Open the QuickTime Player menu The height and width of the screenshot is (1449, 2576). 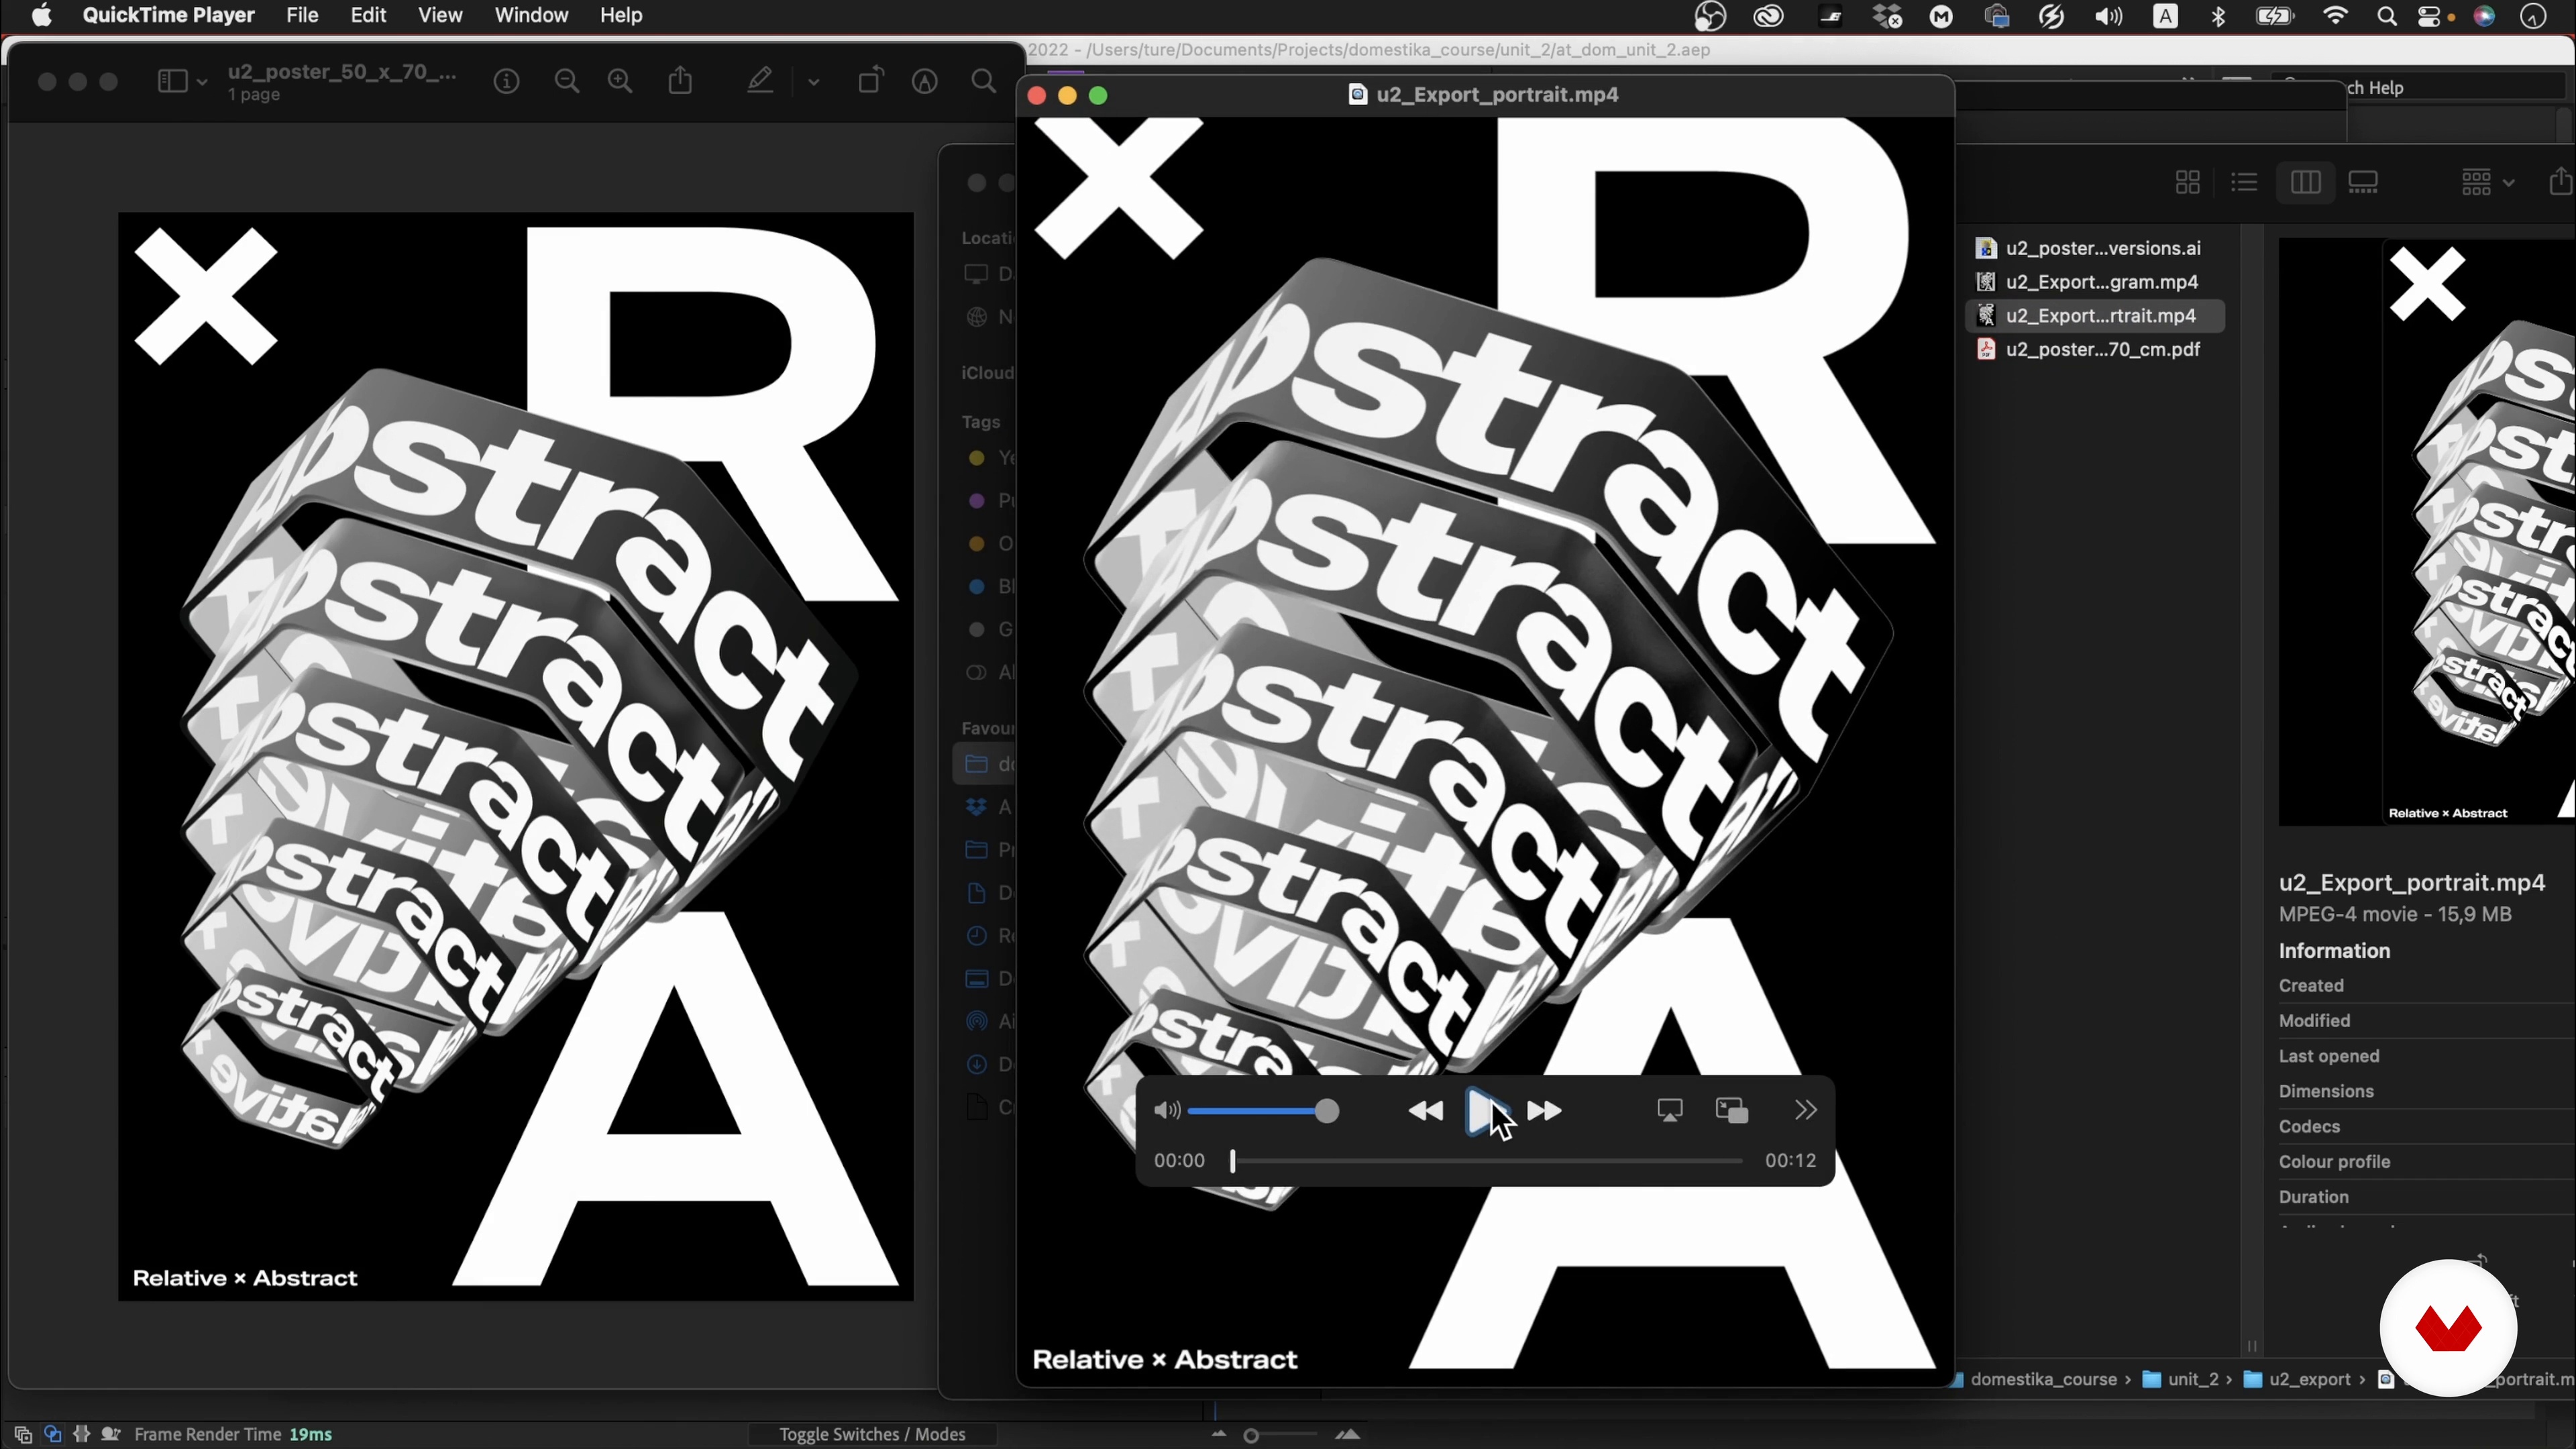(x=169, y=16)
